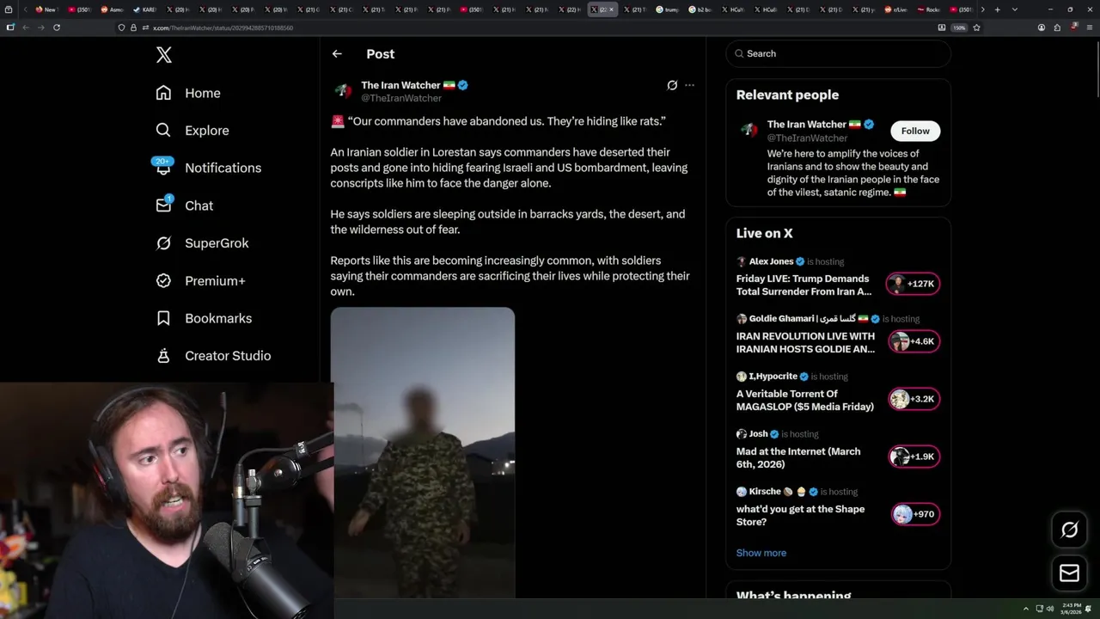Click Grok explain icon on post

[672, 85]
